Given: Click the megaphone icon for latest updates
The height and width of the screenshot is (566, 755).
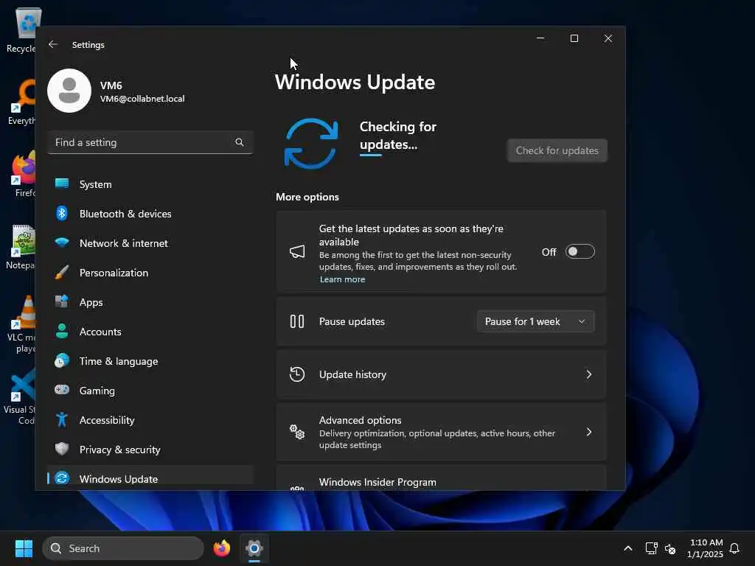Looking at the screenshot, I should click(297, 251).
